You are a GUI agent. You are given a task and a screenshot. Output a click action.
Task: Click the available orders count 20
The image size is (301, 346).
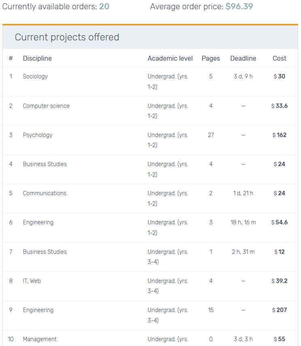(x=104, y=6)
